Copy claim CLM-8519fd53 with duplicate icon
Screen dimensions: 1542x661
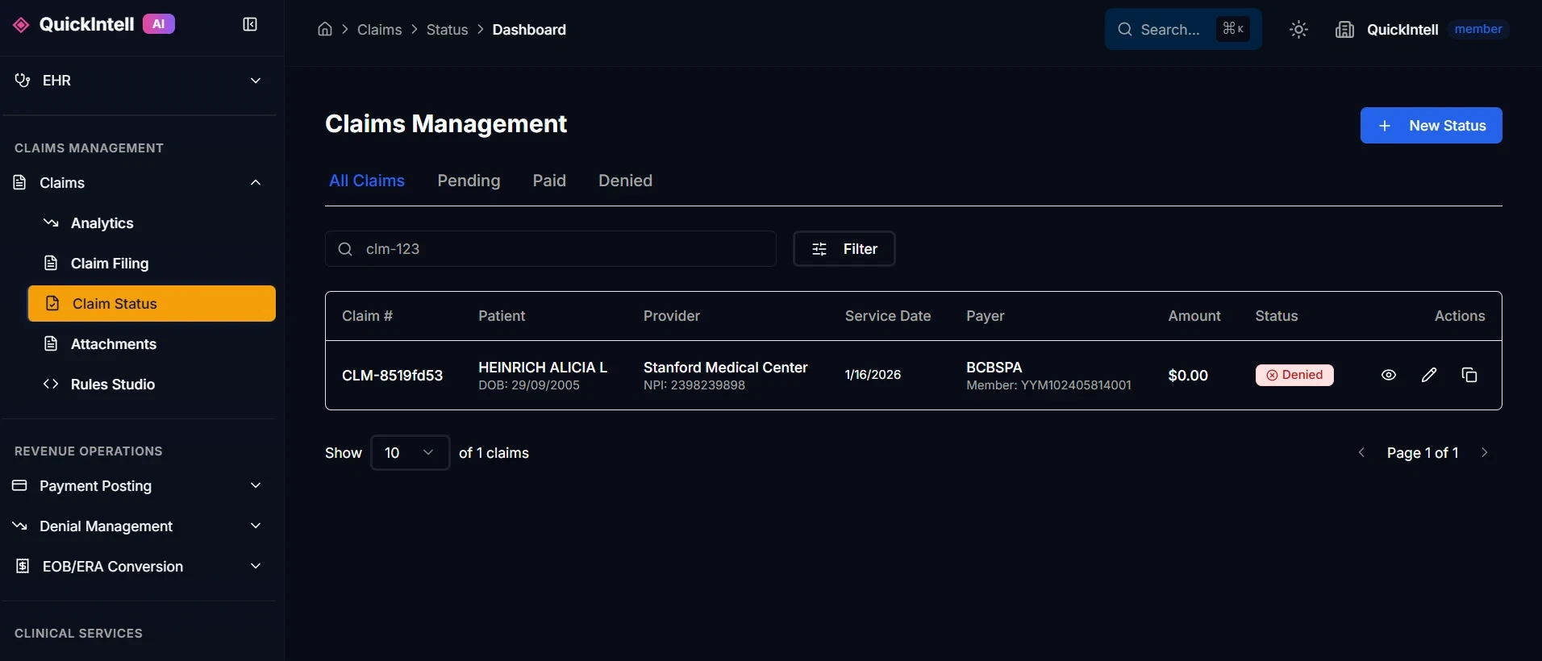pyautogui.click(x=1469, y=375)
